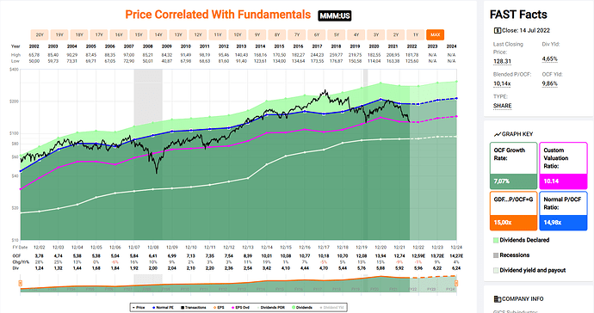The height and width of the screenshot is (313, 594).
Task: Switch chart to 10Y range
Action: tap(238, 34)
